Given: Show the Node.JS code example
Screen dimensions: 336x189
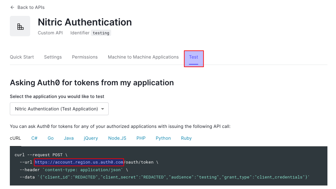Looking at the screenshot, I should click(x=117, y=138).
